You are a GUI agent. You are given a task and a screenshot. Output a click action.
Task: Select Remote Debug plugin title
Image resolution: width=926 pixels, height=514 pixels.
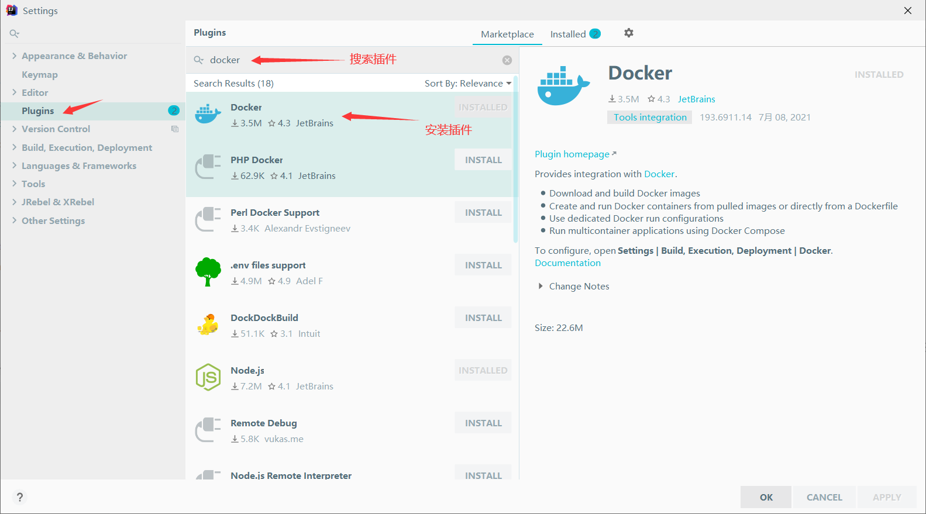tap(264, 423)
